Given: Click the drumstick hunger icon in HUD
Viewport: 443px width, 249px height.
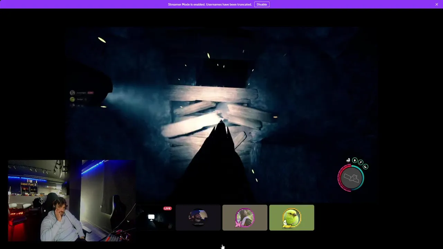Looking at the screenshot, I should [x=361, y=162].
